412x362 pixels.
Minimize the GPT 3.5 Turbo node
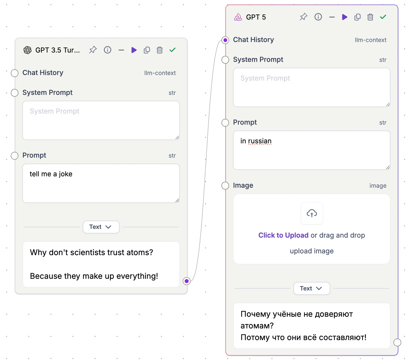[121, 50]
